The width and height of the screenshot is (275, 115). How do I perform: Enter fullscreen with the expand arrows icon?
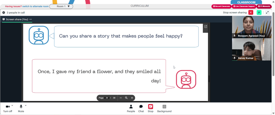click(x=267, y=13)
